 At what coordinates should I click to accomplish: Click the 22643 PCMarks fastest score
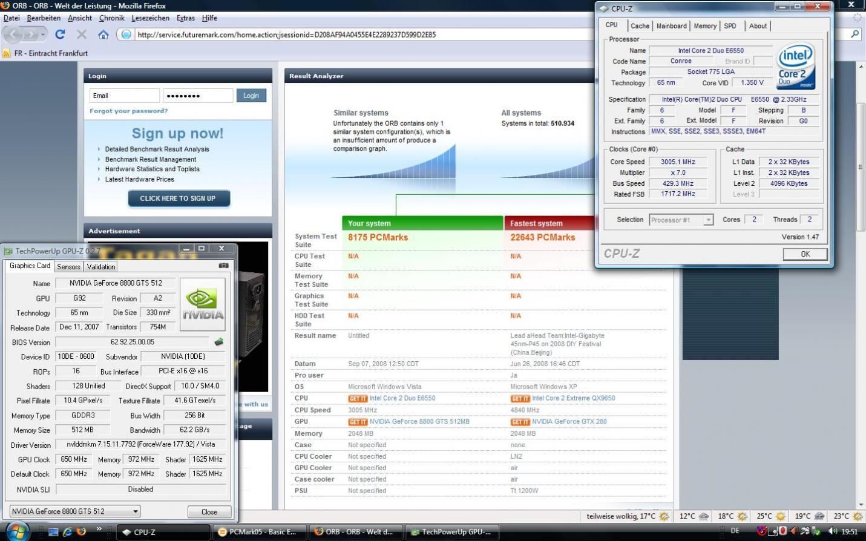543,237
